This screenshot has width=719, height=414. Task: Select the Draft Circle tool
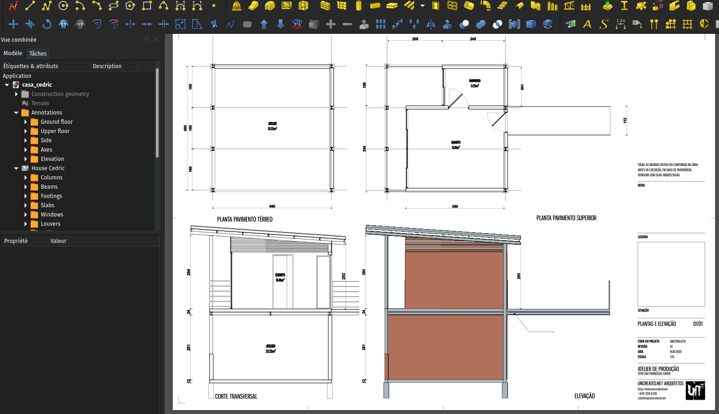click(64, 6)
